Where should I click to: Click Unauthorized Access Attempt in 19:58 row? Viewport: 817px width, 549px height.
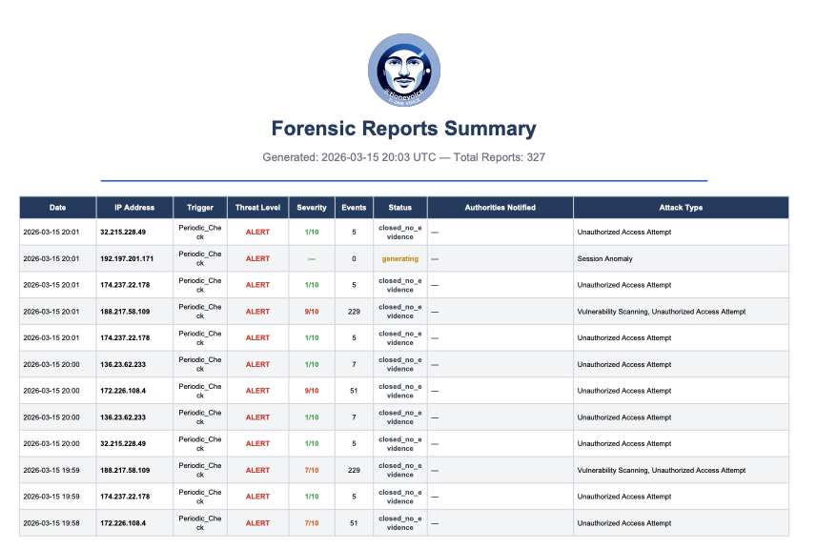624,523
